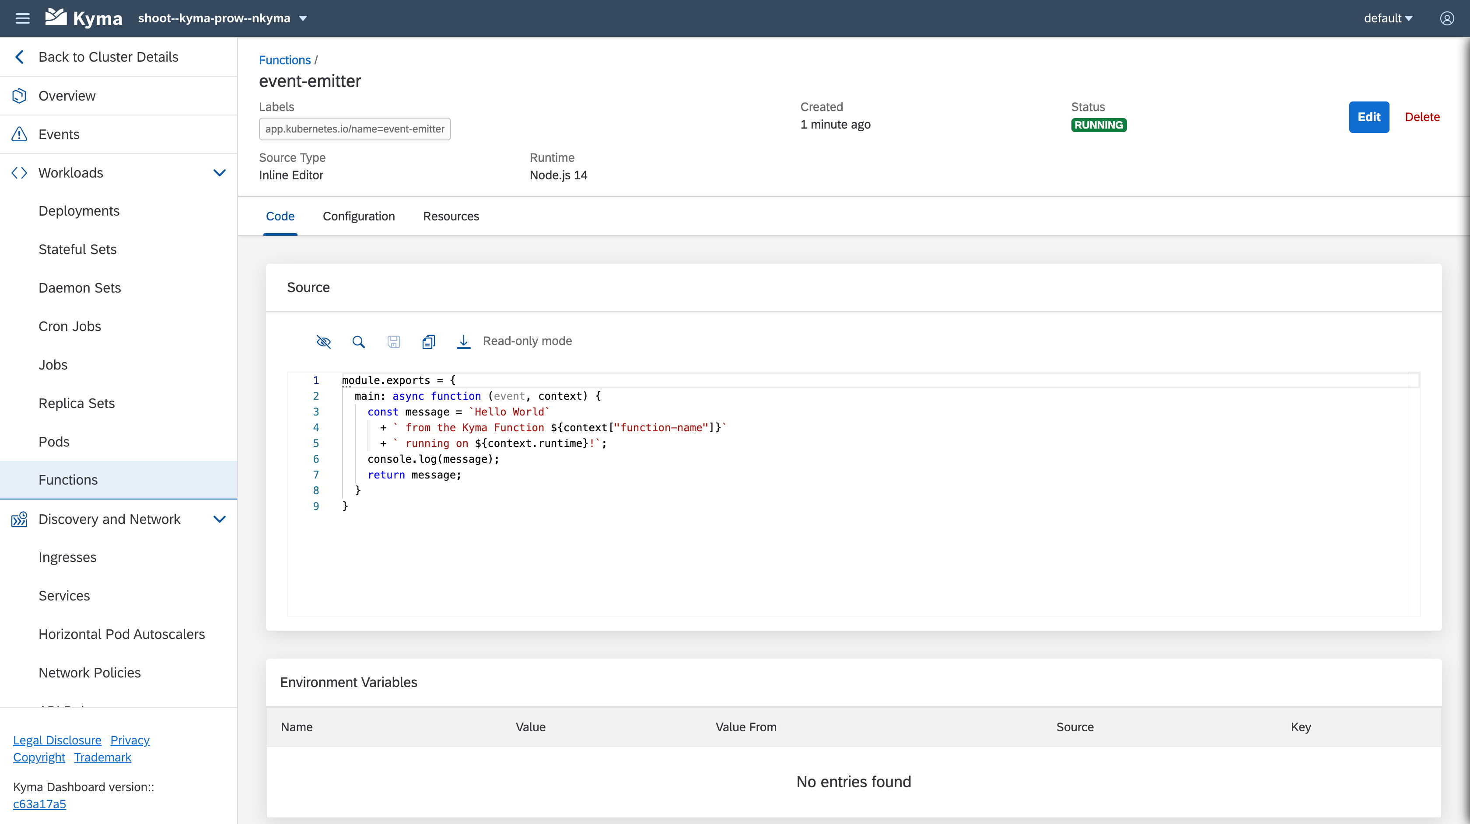Click the Delete button
The height and width of the screenshot is (824, 1470).
coord(1422,116)
